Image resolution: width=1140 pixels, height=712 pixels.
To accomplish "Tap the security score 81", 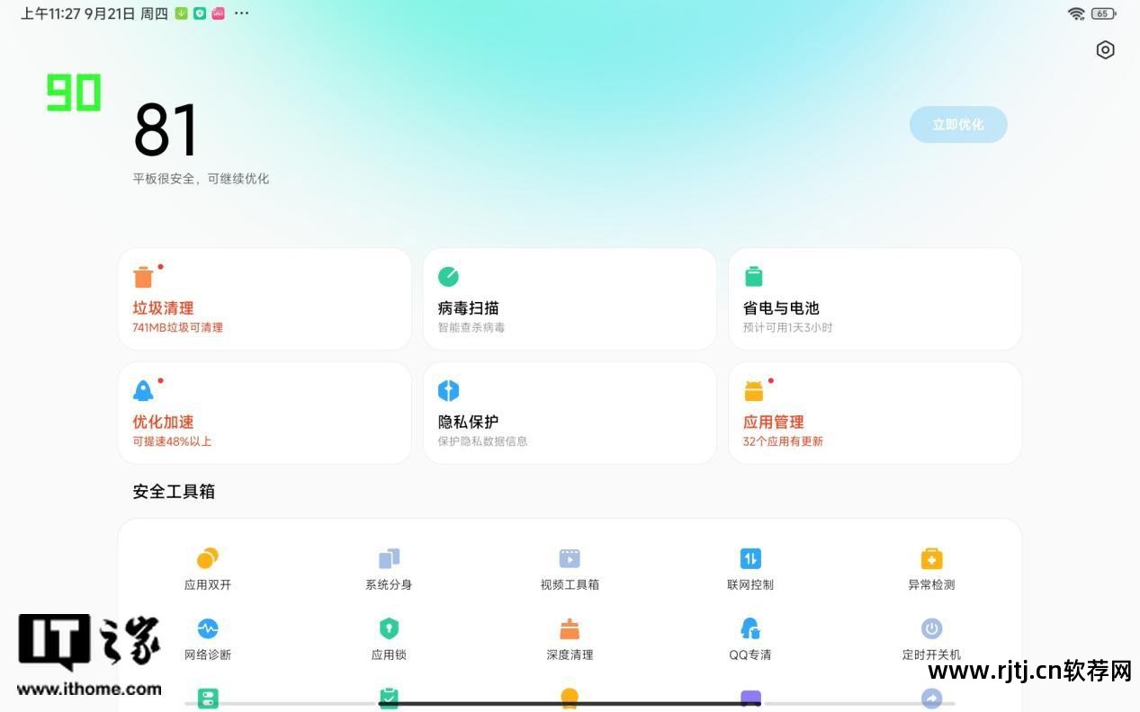I will (x=165, y=129).
